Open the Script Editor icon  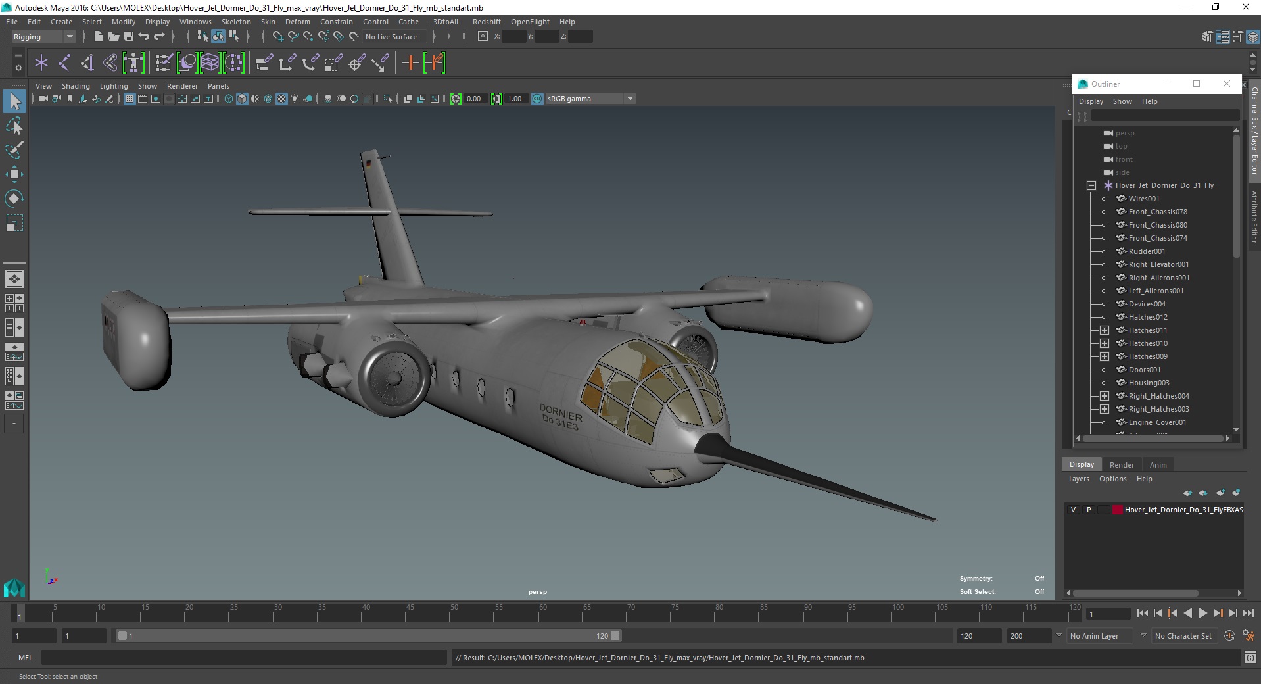coord(1250,658)
